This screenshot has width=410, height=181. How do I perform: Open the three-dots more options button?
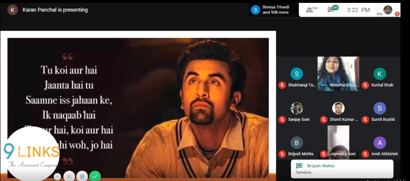pos(57,176)
